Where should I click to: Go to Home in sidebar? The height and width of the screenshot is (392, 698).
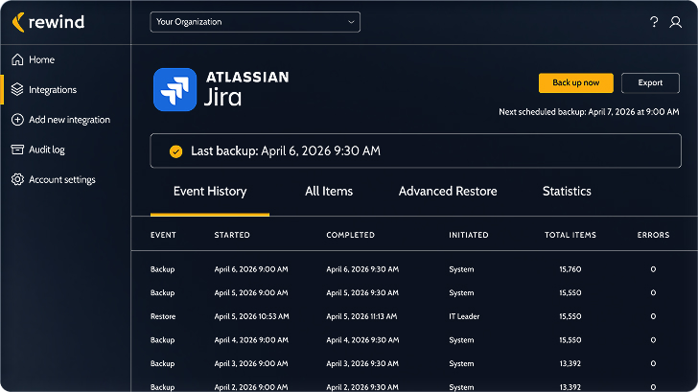coord(42,59)
